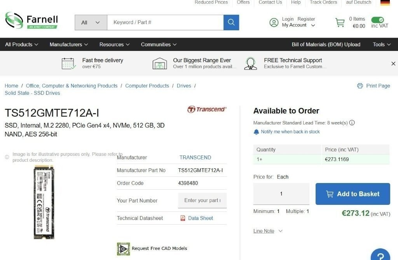Click the Request Free CAD Models icon
The width and height of the screenshot is (398, 260).
123,248
